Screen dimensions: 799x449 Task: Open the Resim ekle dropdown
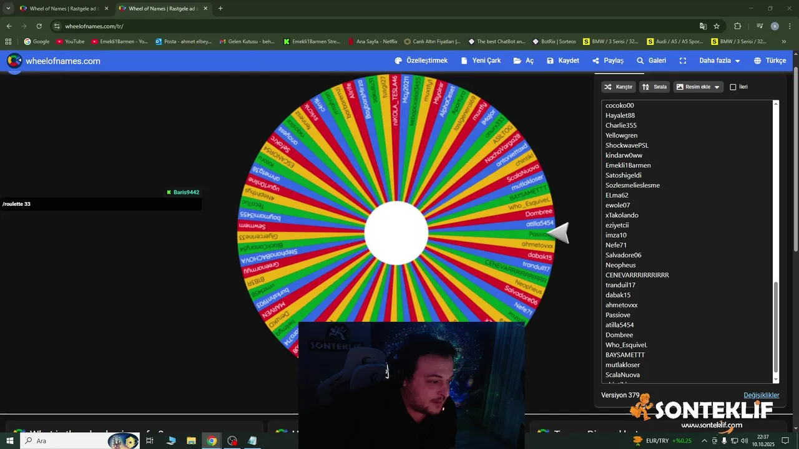click(x=698, y=87)
